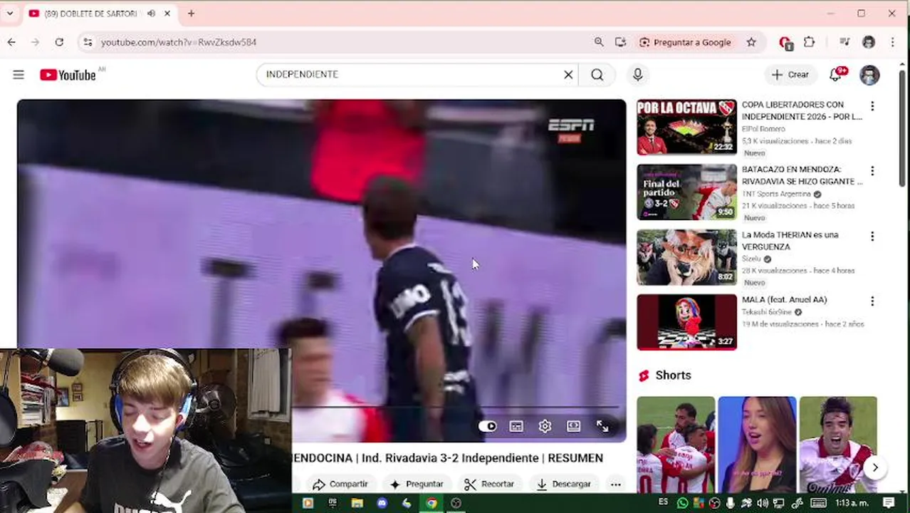The width and height of the screenshot is (910, 513).
Task: Open the red extension icon with badge
Action: (785, 43)
